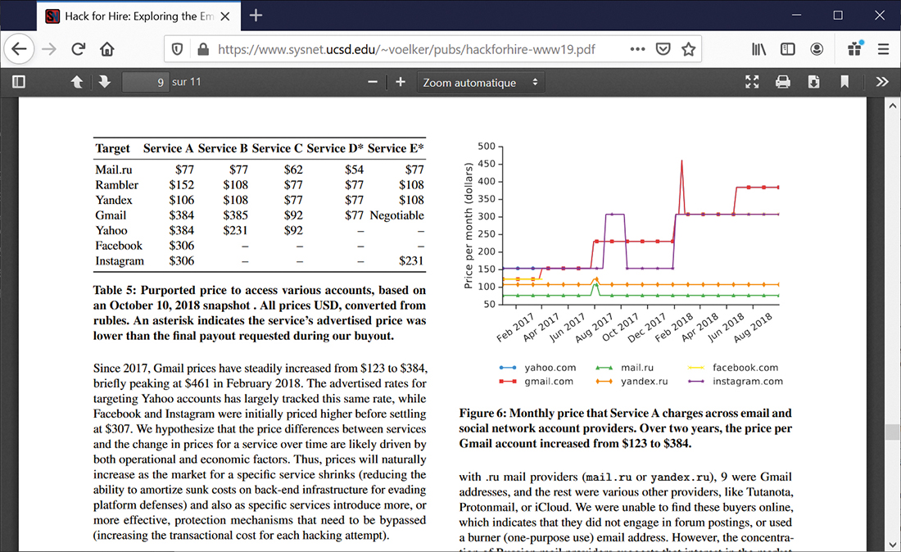Click 'sur 11' page count text
The height and width of the screenshot is (552, 901).
[x=186, y=82]
